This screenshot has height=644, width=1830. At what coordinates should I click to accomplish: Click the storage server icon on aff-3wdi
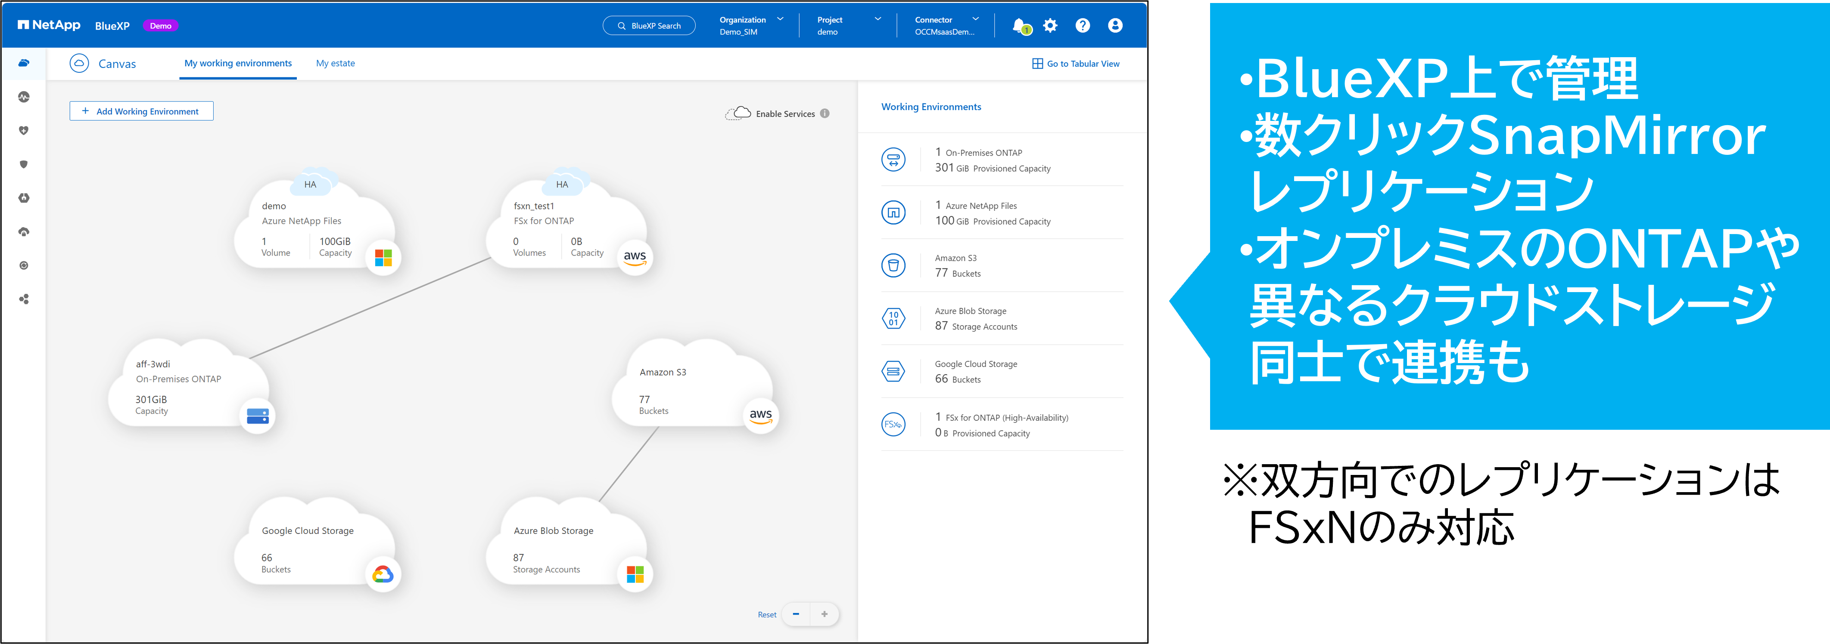tap(257, 416)
